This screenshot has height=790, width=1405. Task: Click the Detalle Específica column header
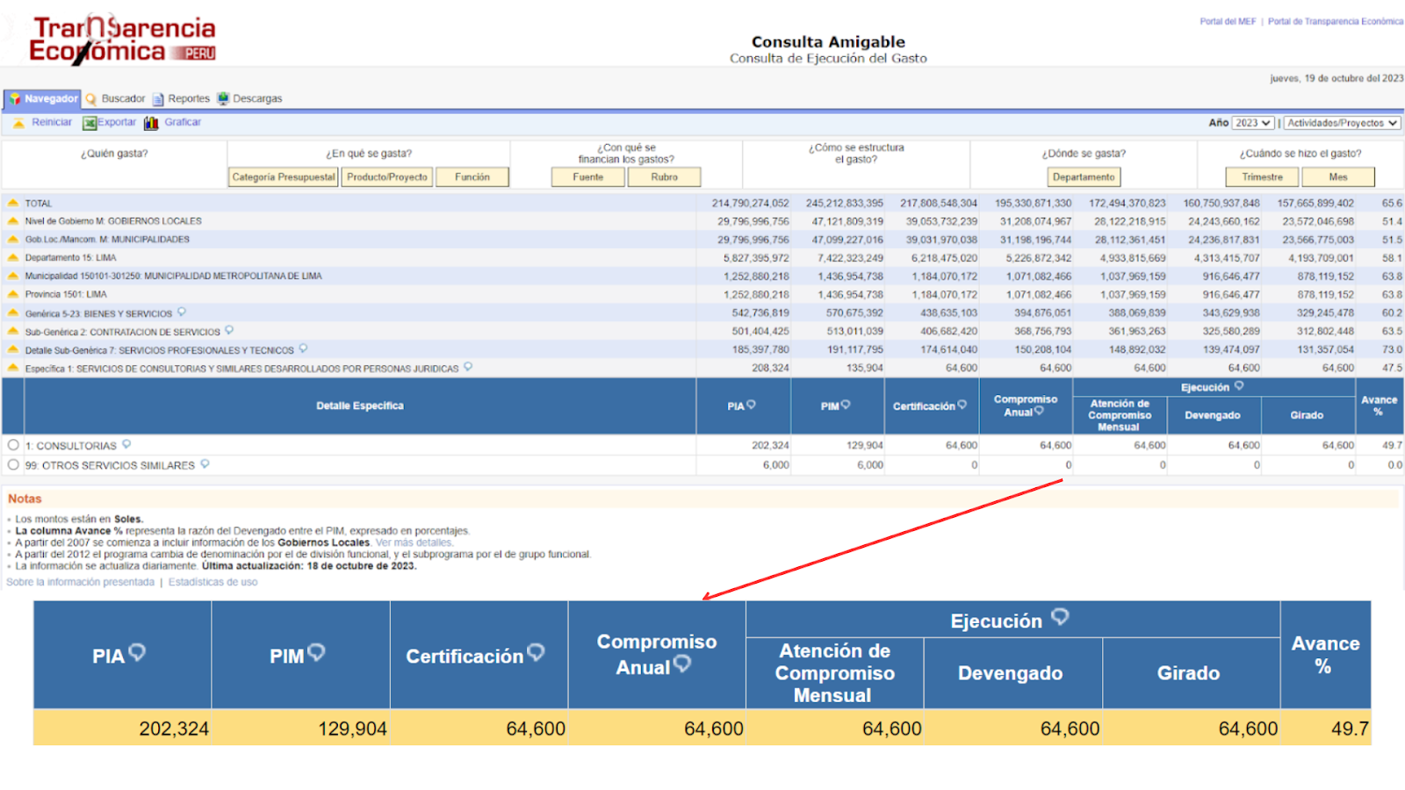click(x=360, y=406)
